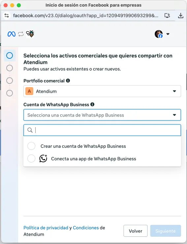Open the site settings icon in address bar
The width and height of the screenshot is (187, 244).
[x=7, y=16]
